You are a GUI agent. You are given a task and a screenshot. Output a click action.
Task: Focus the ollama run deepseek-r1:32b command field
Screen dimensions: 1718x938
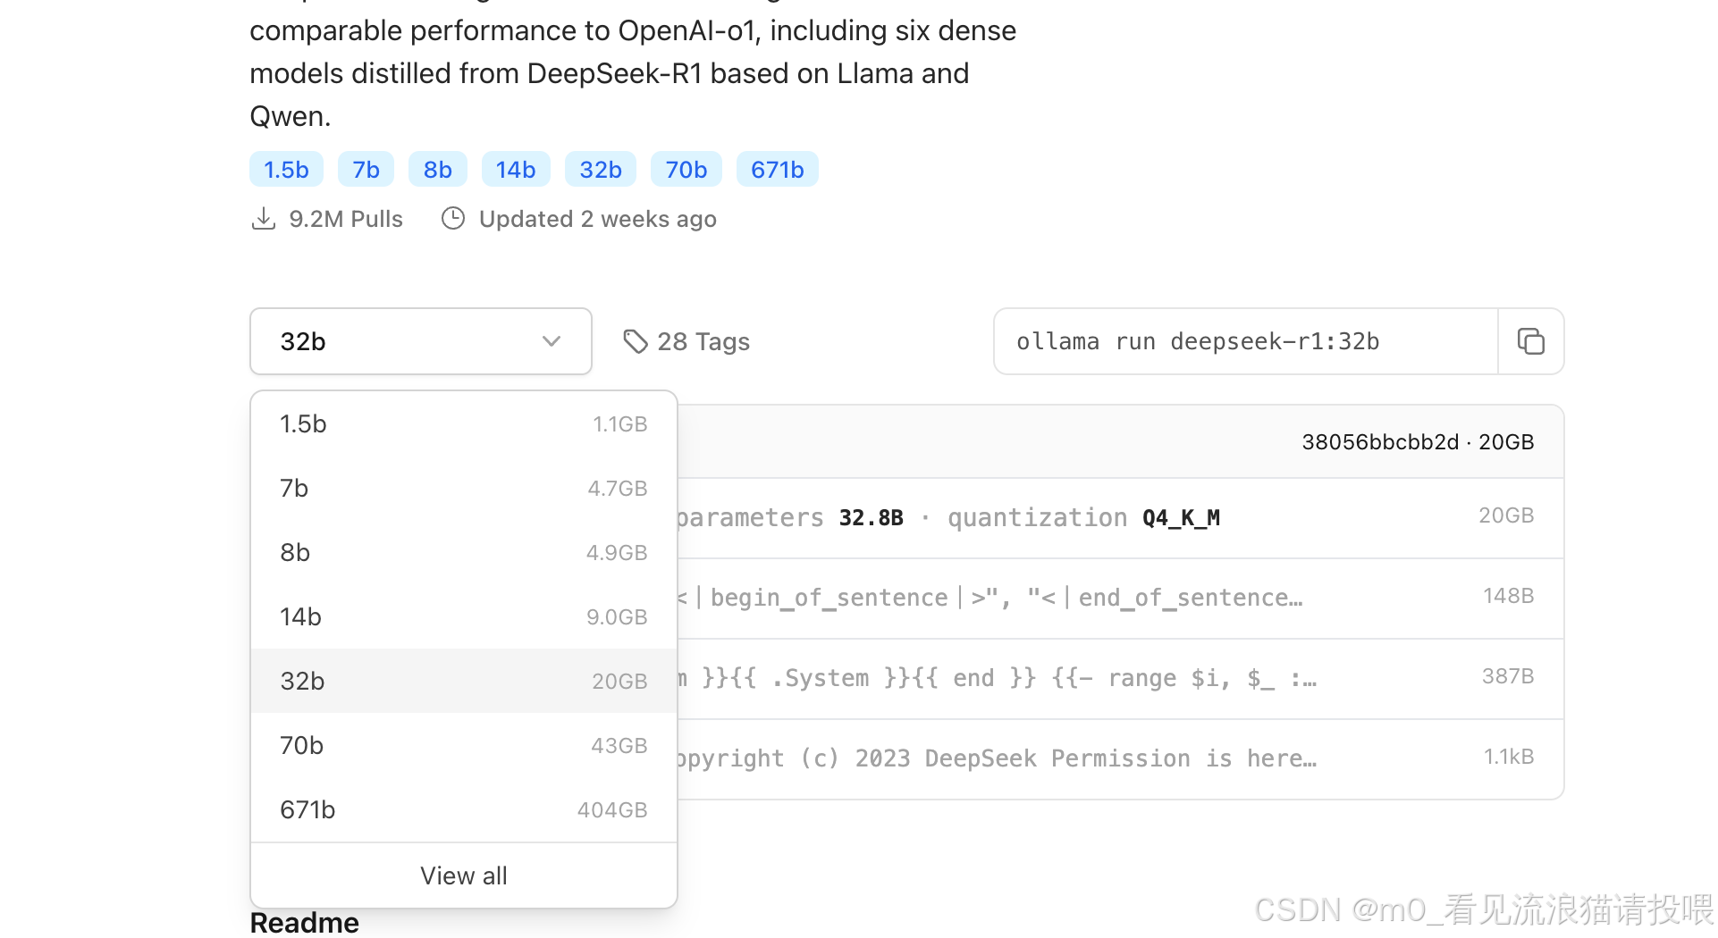tap(1246, 341)
